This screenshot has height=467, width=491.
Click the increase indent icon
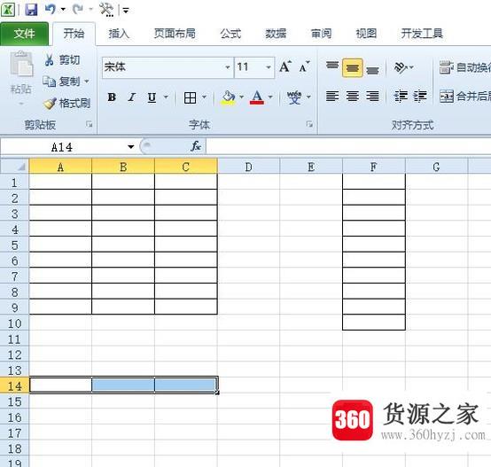pyautogui.click(x=420, y=97)
